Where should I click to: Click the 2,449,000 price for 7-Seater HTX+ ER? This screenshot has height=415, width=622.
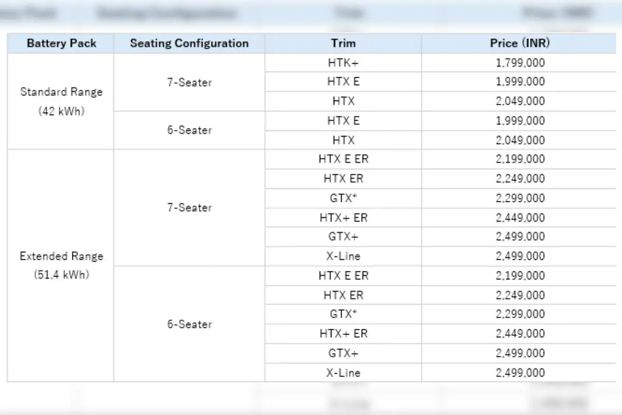click(520, 217)
